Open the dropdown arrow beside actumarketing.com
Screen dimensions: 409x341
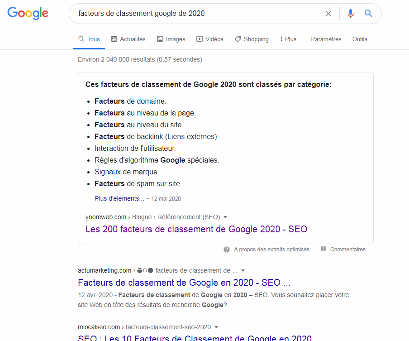point(243,270)
